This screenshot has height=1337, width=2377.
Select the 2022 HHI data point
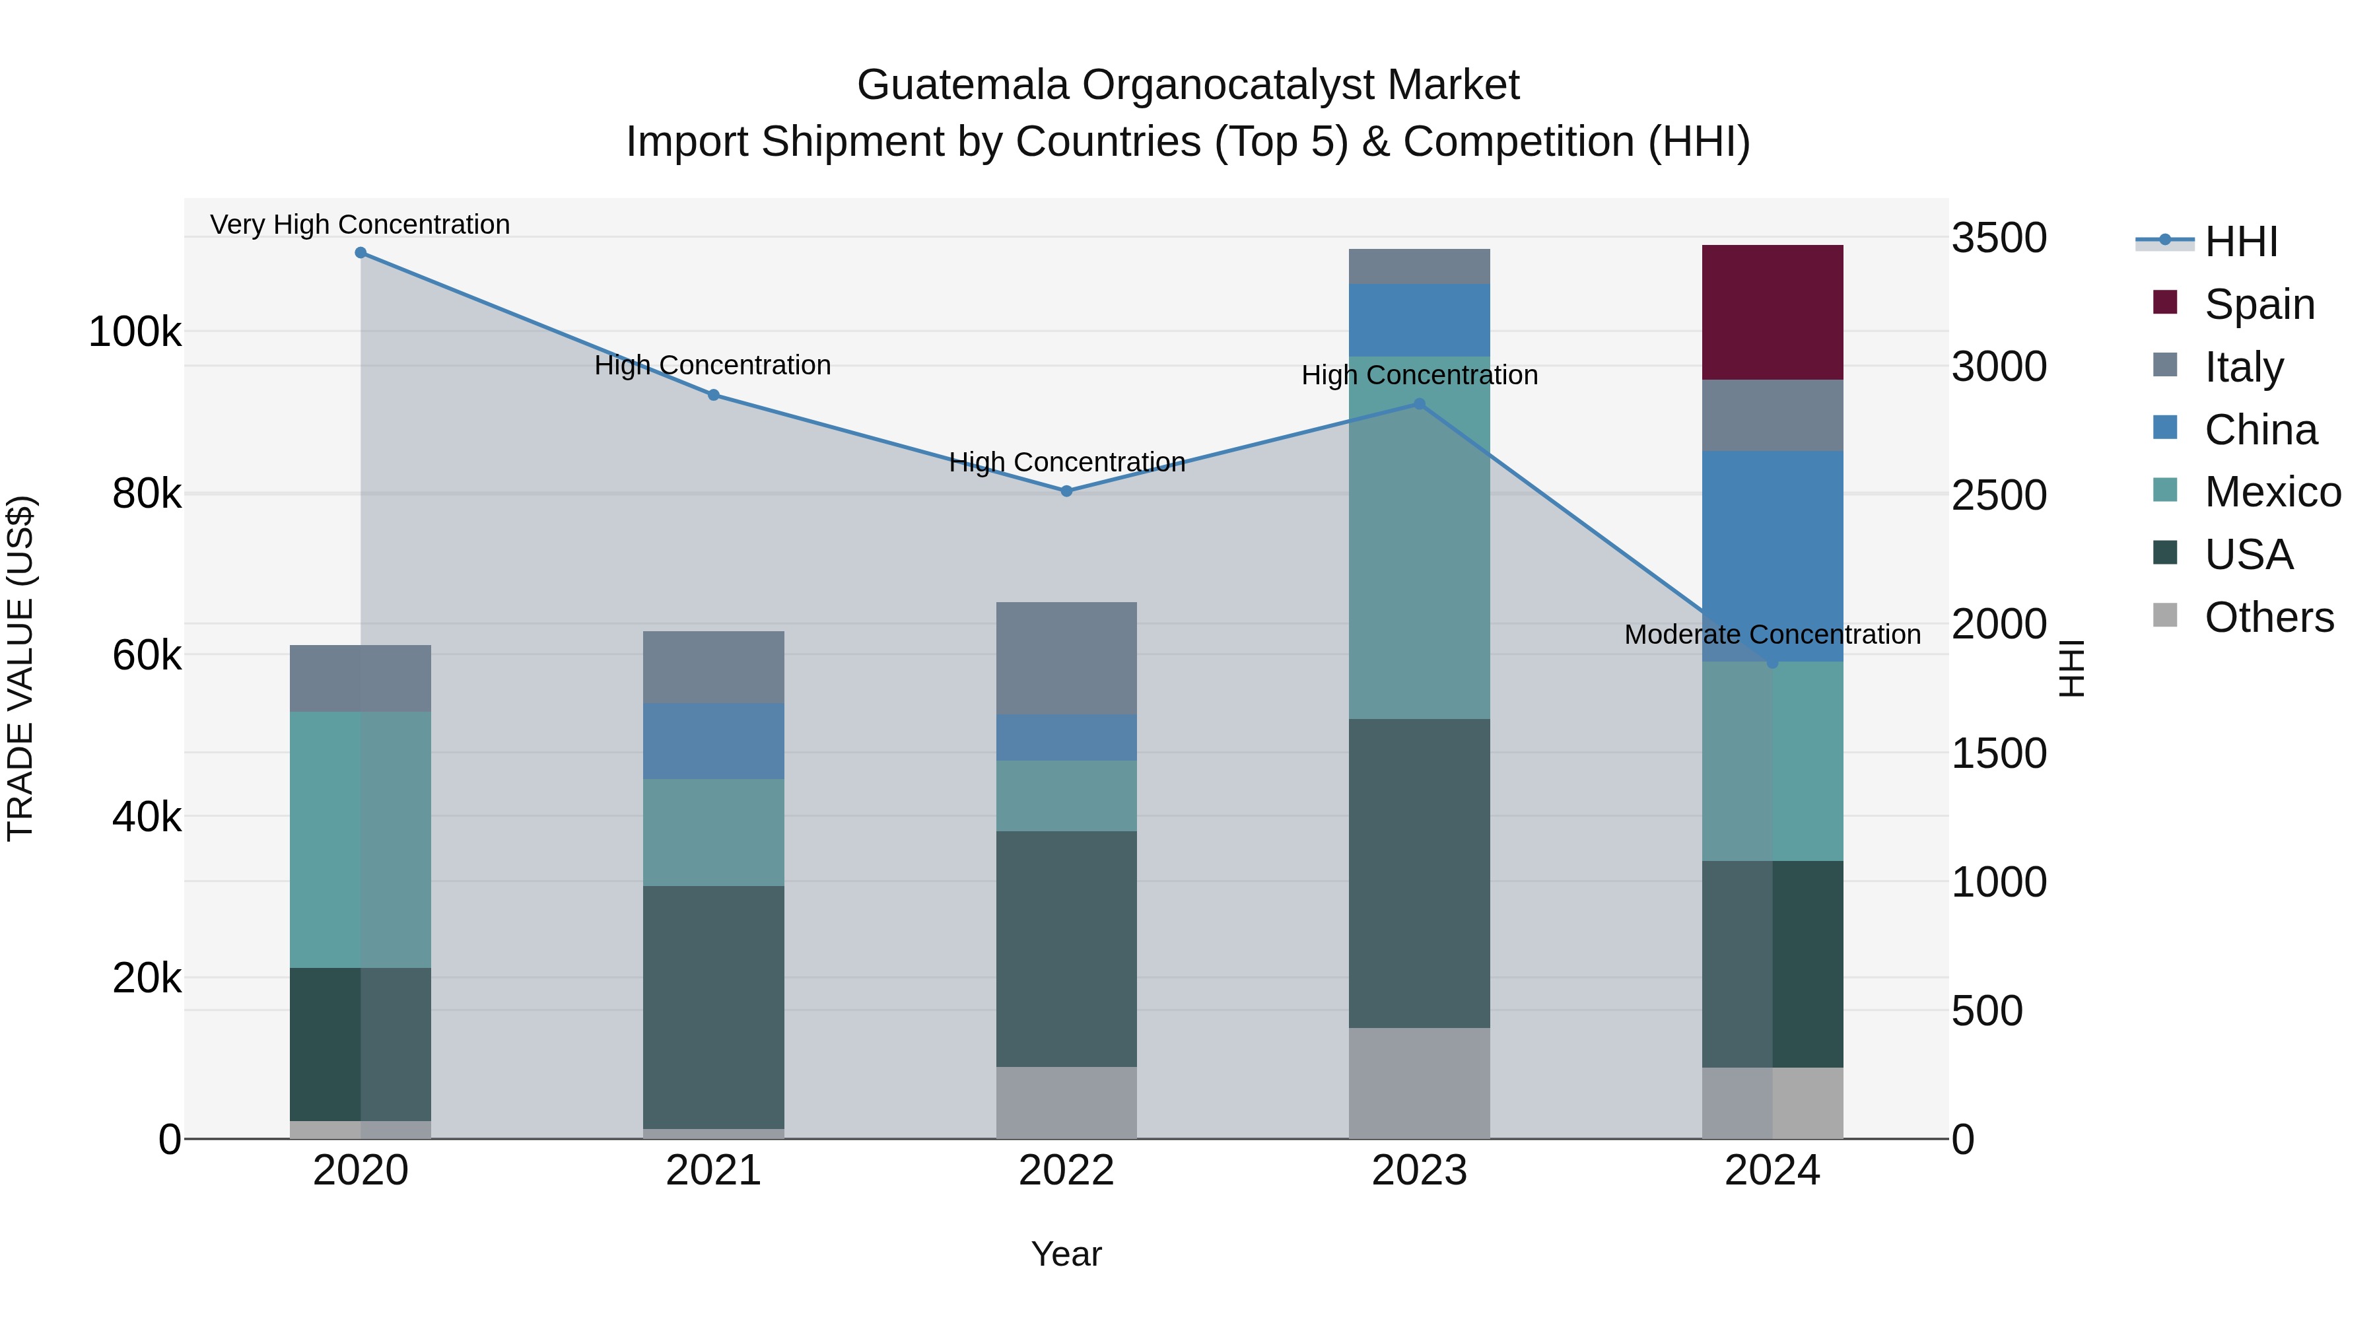coord(1067,492)
